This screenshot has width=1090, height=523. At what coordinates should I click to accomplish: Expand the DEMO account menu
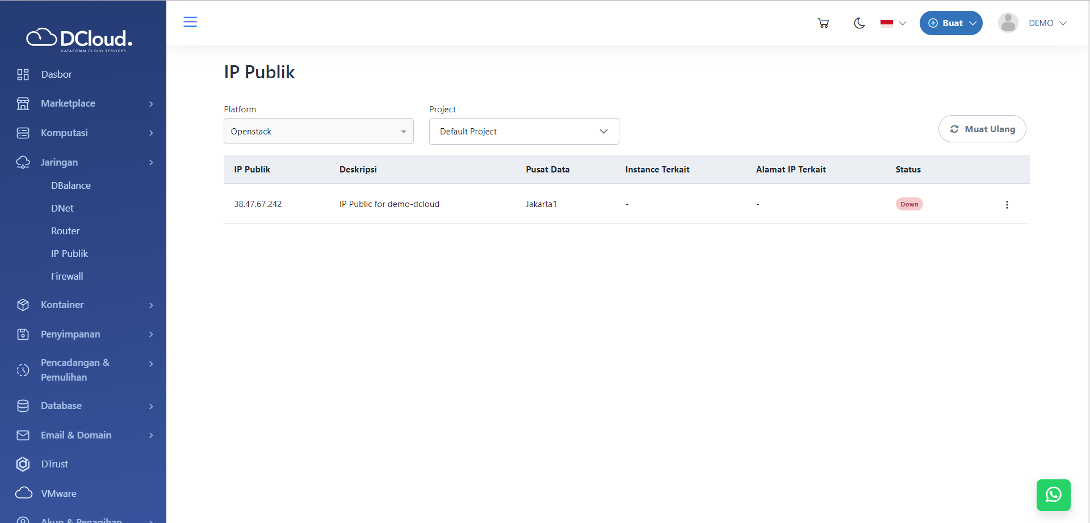1047,23
